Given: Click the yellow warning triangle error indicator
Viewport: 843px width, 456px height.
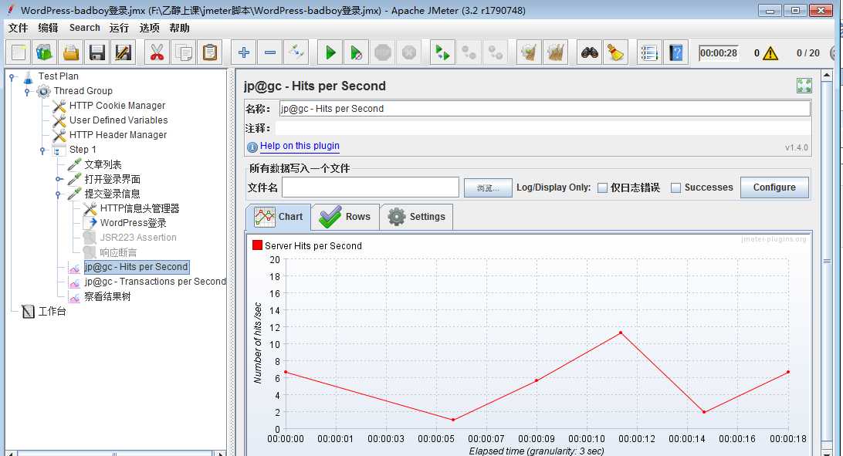Looking at the screenshot, I should coord(770,53).
